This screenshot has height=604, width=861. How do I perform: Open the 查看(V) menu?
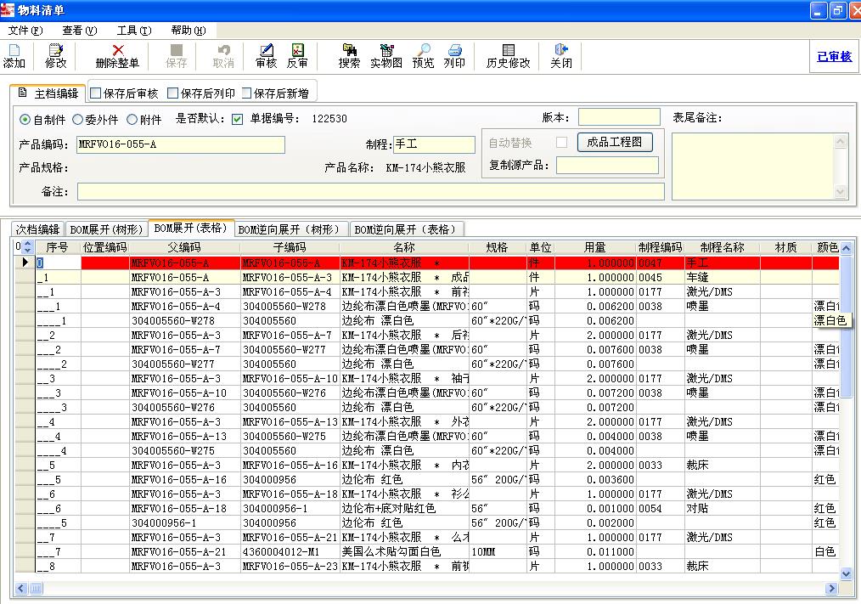(80, 31)
